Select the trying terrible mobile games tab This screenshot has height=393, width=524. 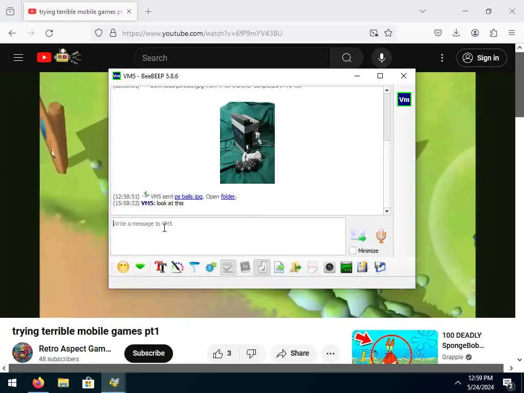(x=80, y=11)
